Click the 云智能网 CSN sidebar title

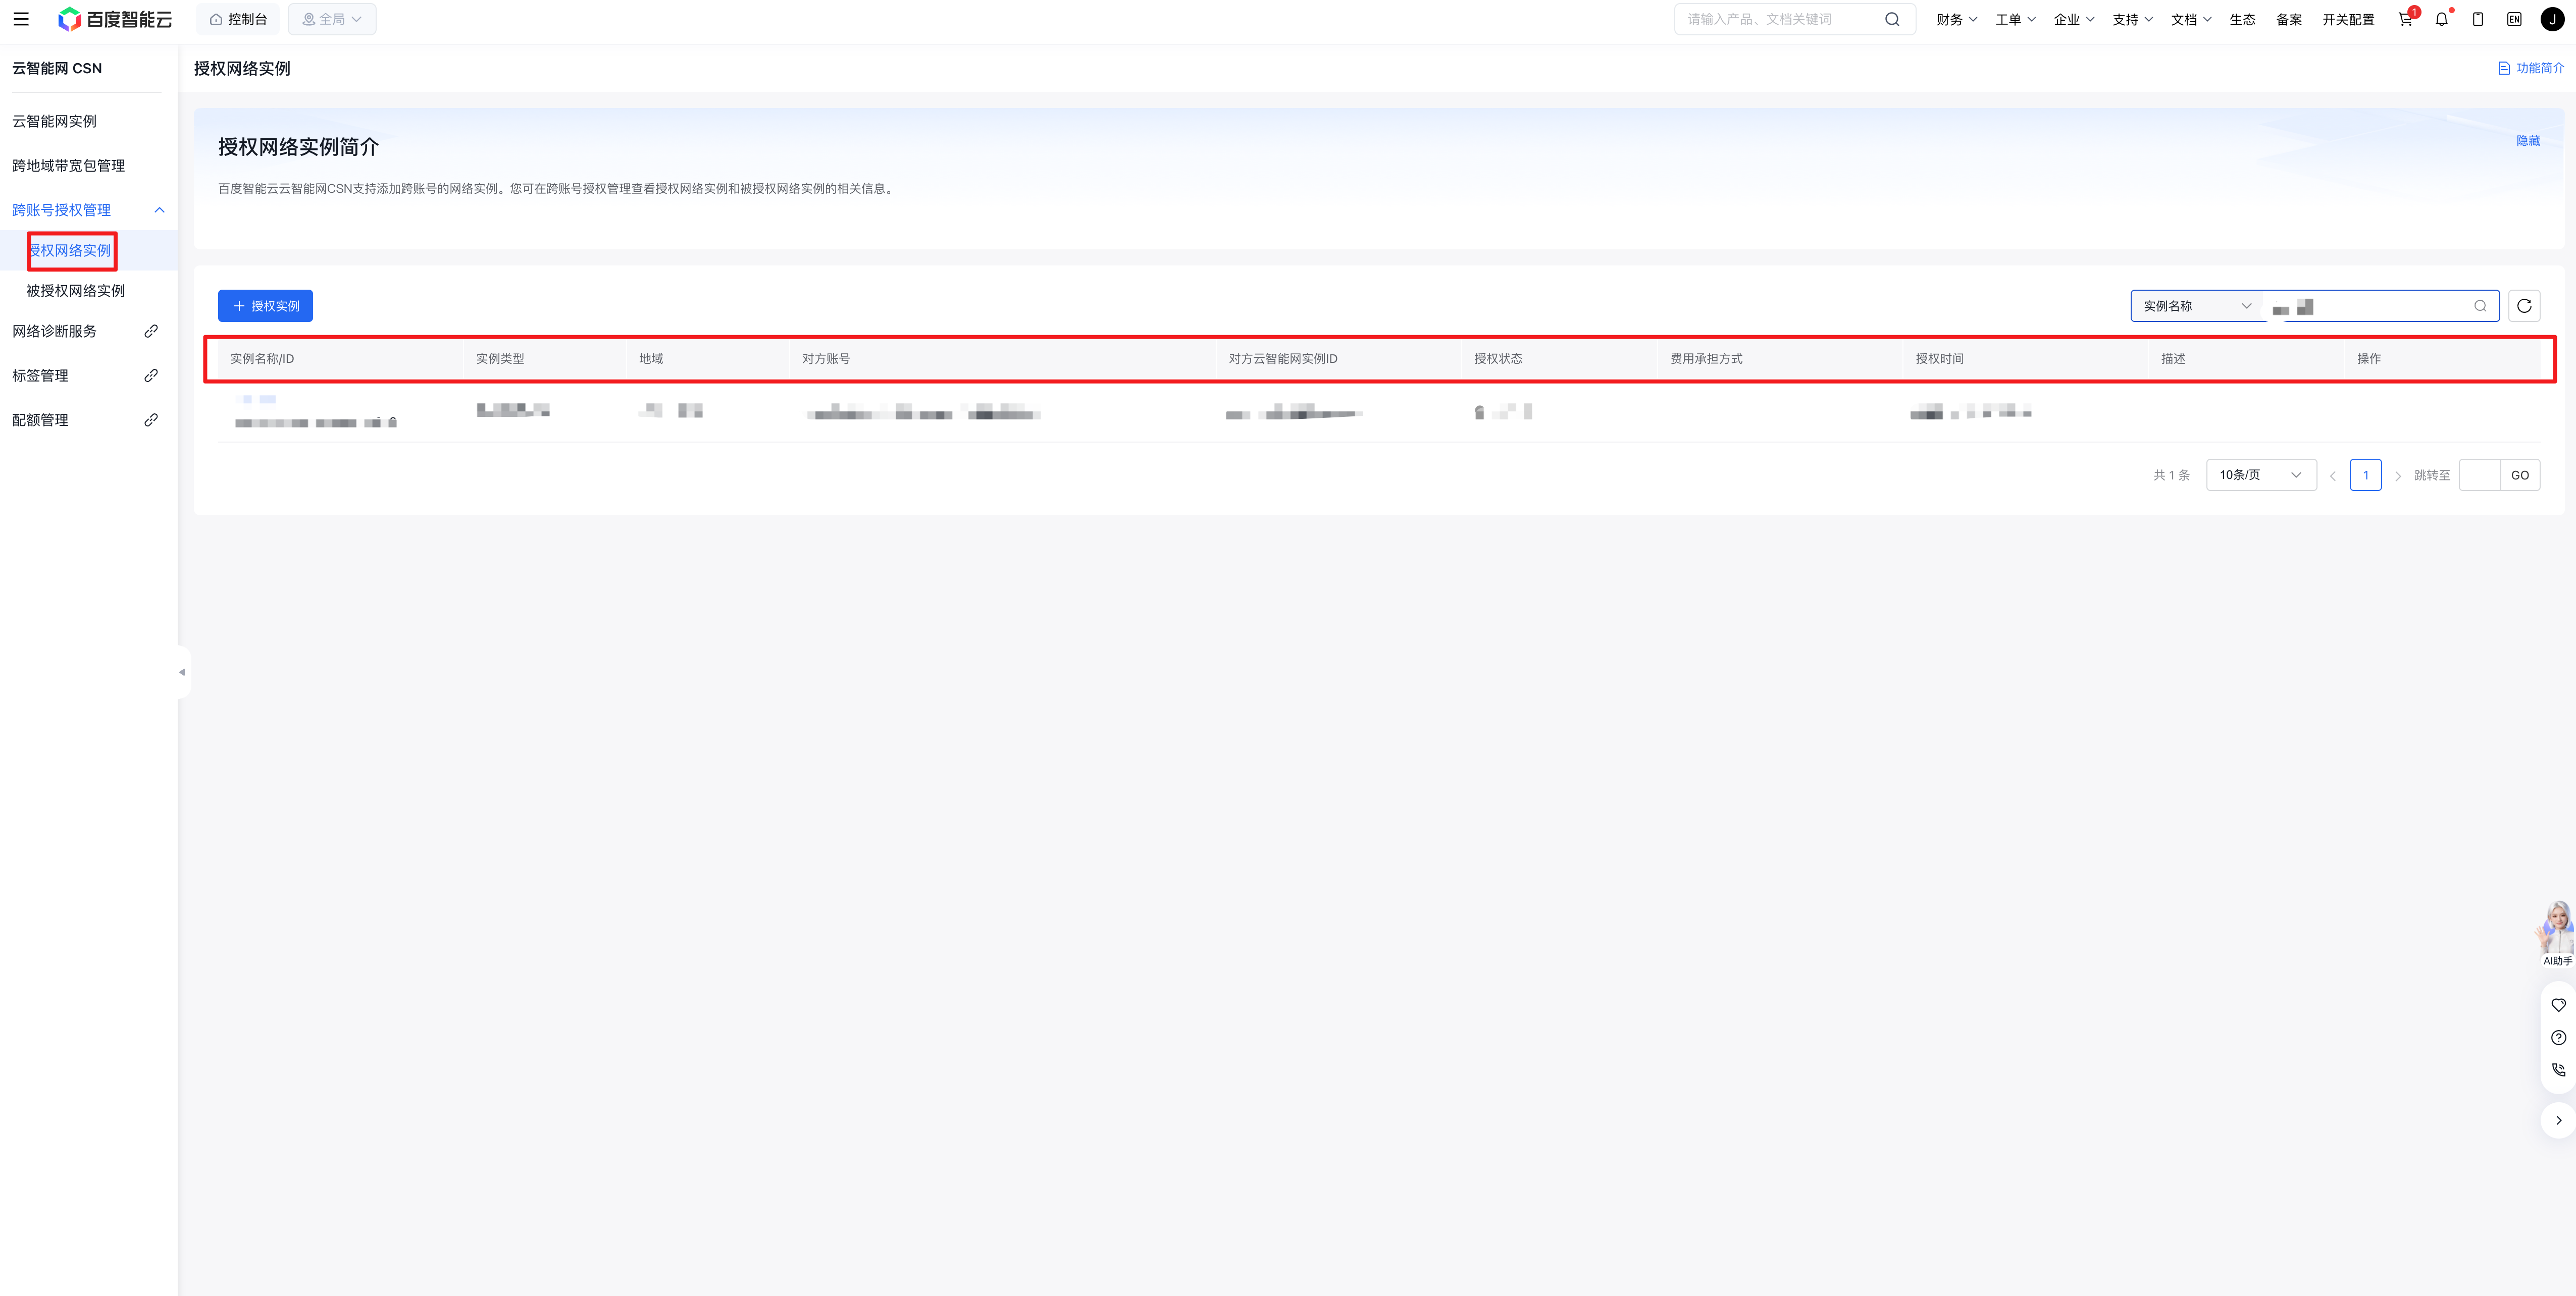click(57, 68)
